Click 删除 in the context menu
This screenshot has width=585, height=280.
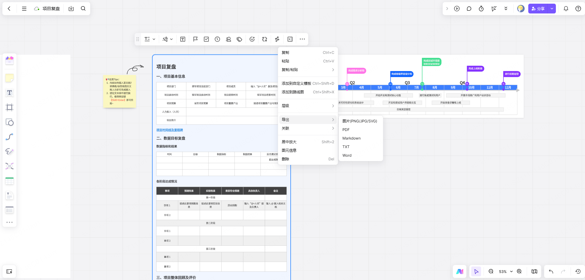[285, 159]
